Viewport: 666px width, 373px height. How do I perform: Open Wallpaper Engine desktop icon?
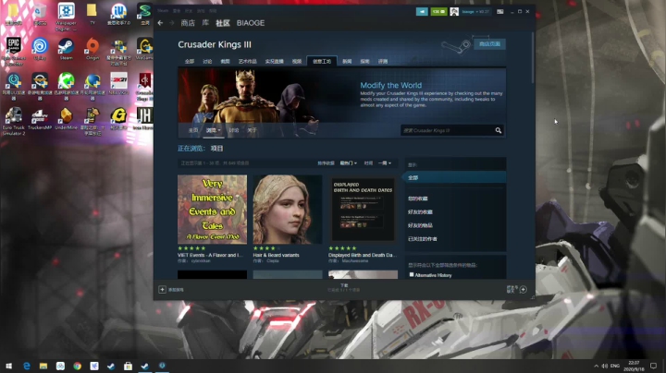click(67, 17)
